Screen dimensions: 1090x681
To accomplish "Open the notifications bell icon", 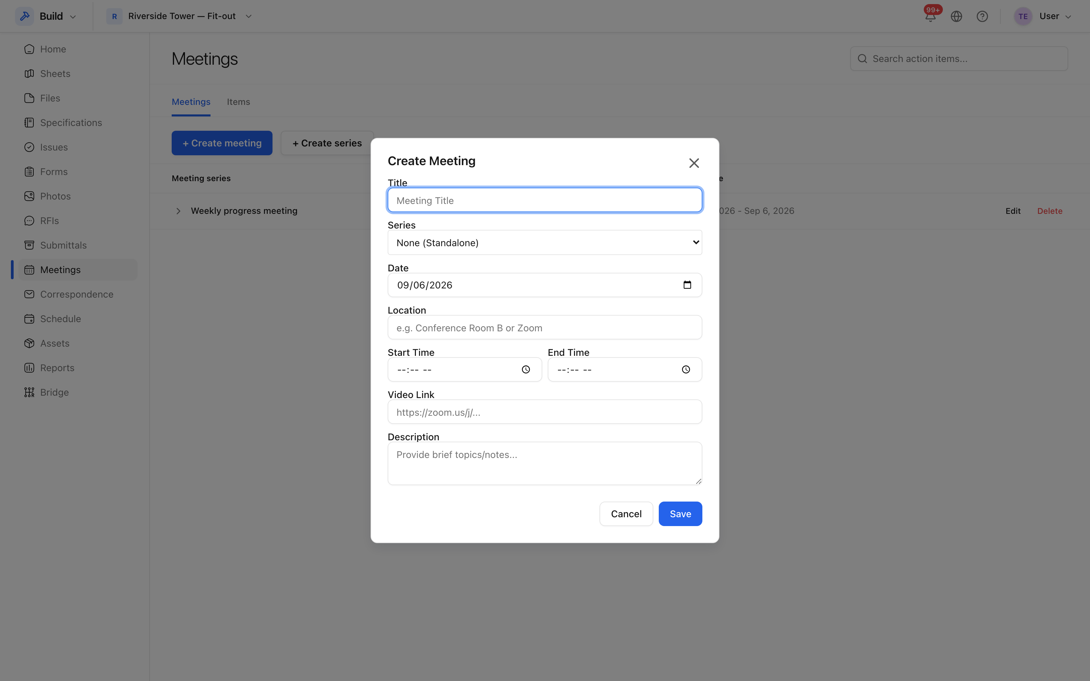I will coord(930,16).
